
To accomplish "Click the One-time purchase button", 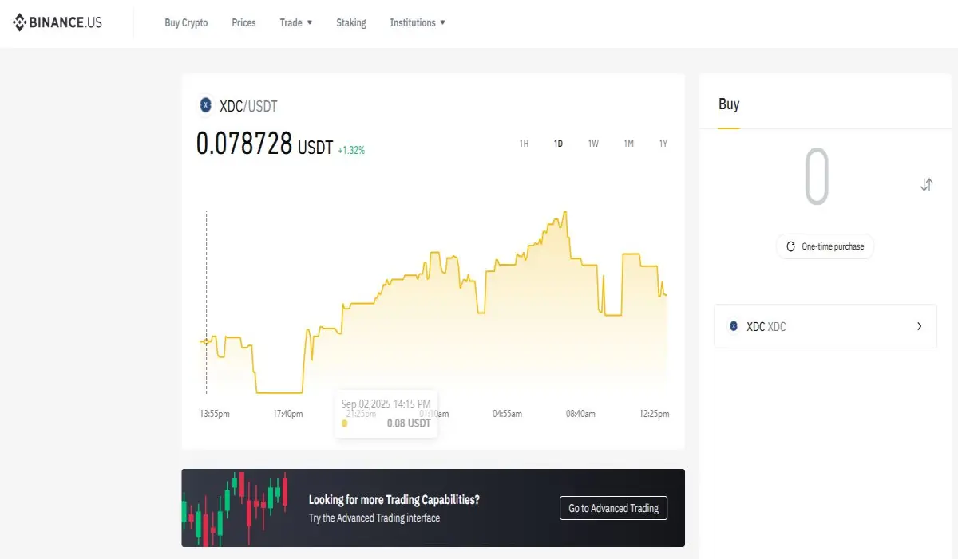I will [825, 246].
